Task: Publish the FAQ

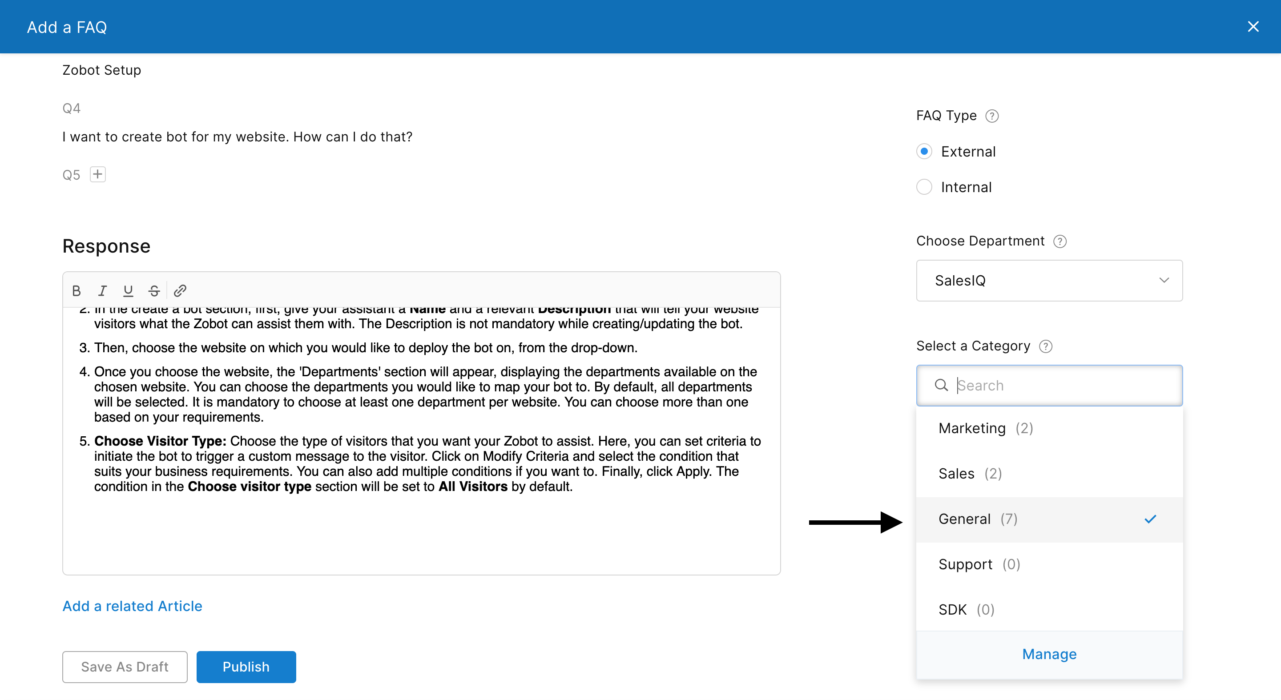Action: 246,667
